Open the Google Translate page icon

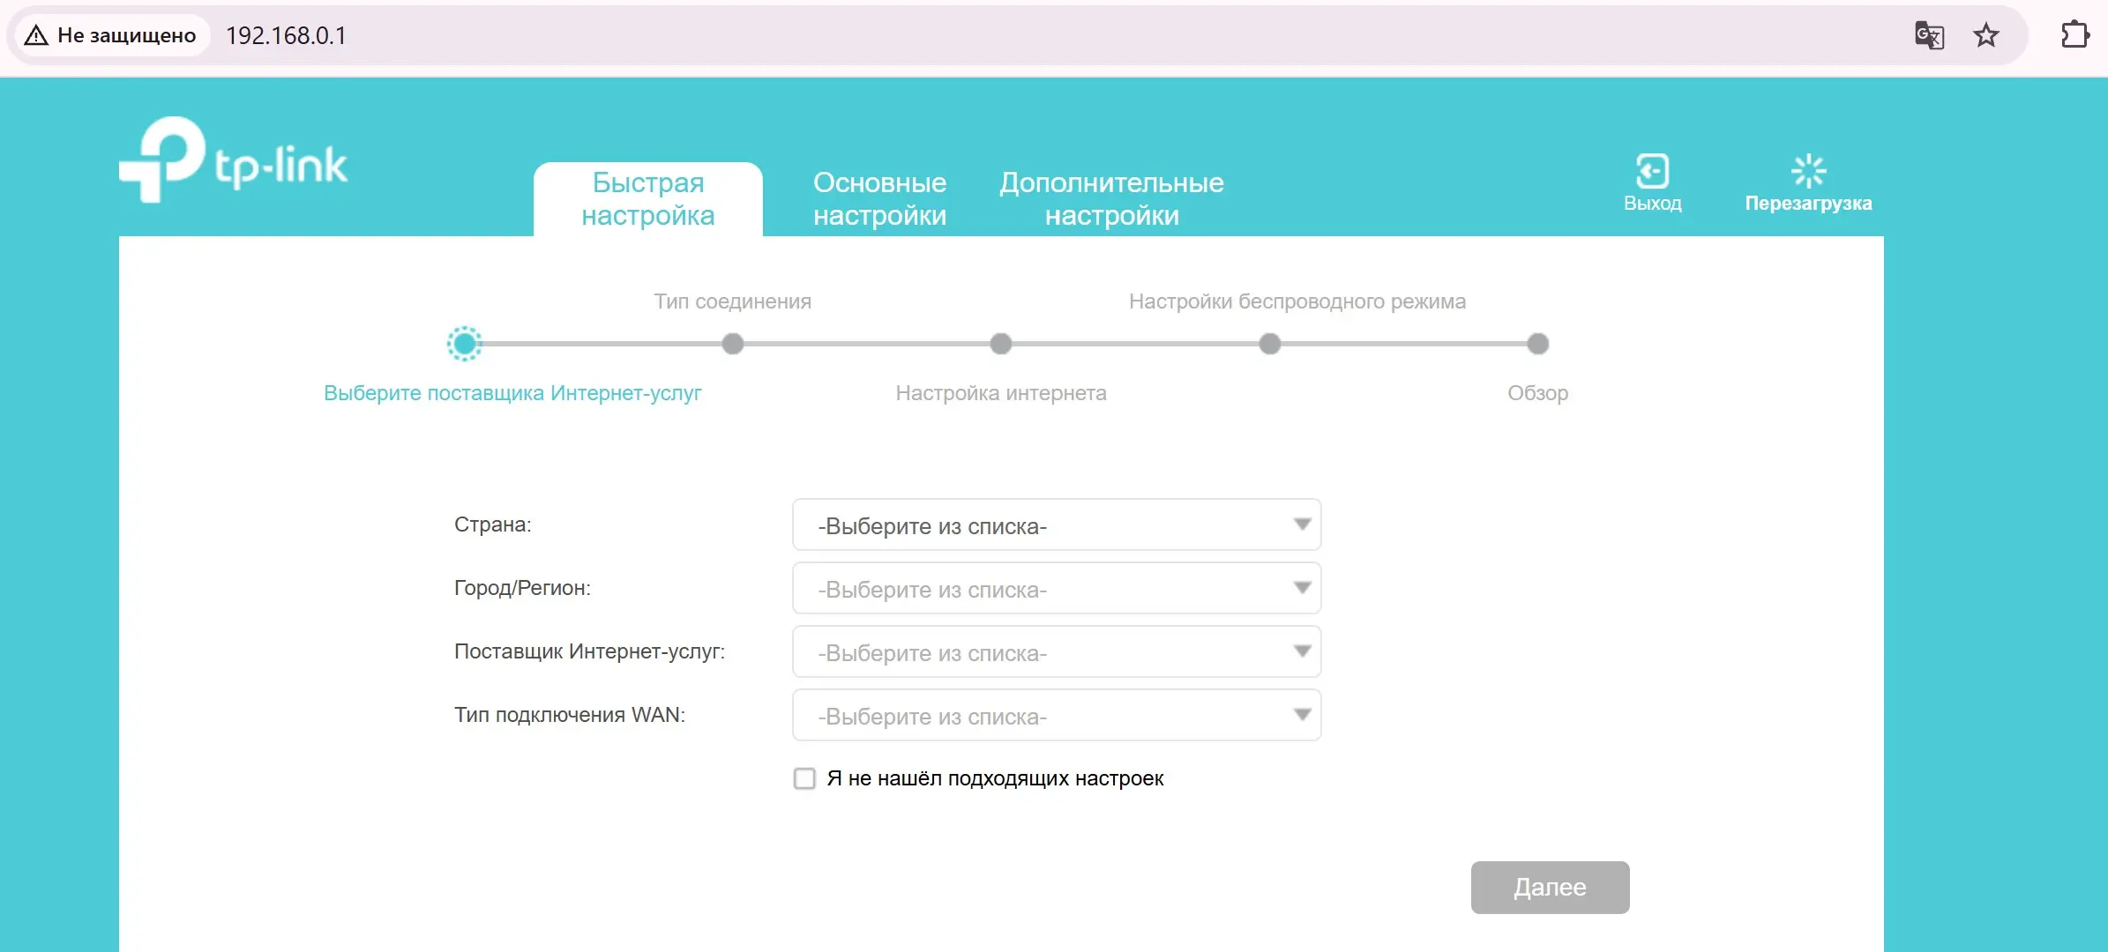[1929, 35]
